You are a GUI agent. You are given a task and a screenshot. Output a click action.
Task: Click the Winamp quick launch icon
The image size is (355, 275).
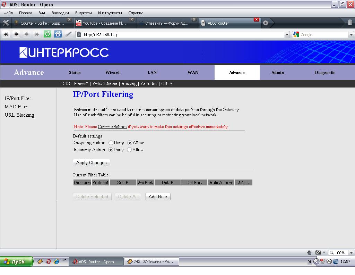[x=40, y=261]
